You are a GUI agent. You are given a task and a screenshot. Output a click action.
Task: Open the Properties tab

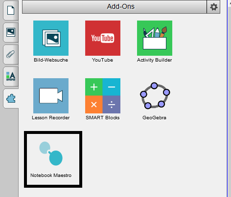point(11,76)
